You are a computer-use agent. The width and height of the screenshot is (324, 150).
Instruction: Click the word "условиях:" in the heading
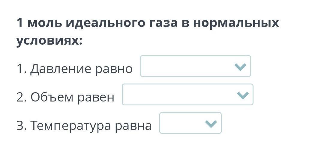coord(49,41)
